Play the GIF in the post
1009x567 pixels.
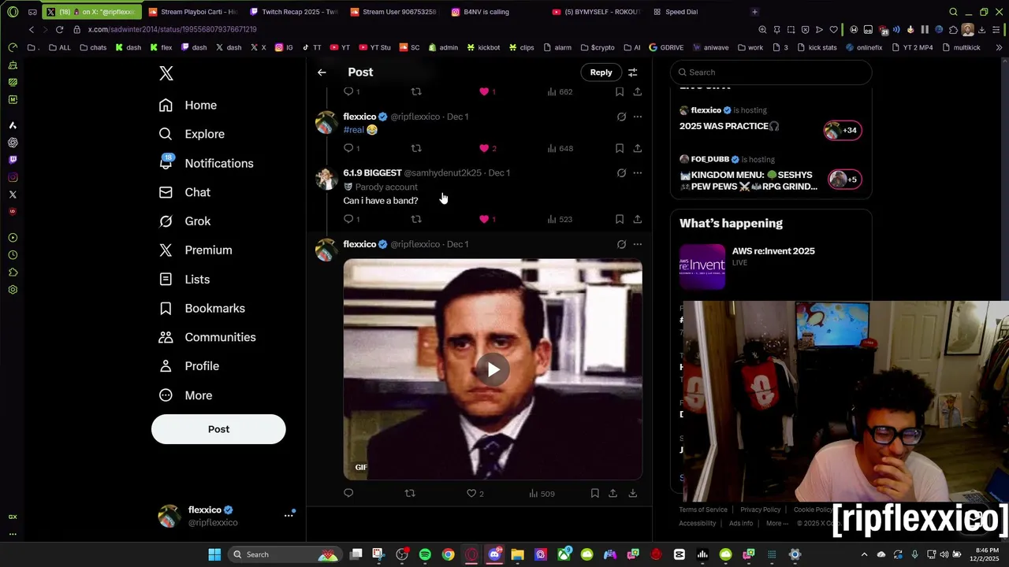493,370
